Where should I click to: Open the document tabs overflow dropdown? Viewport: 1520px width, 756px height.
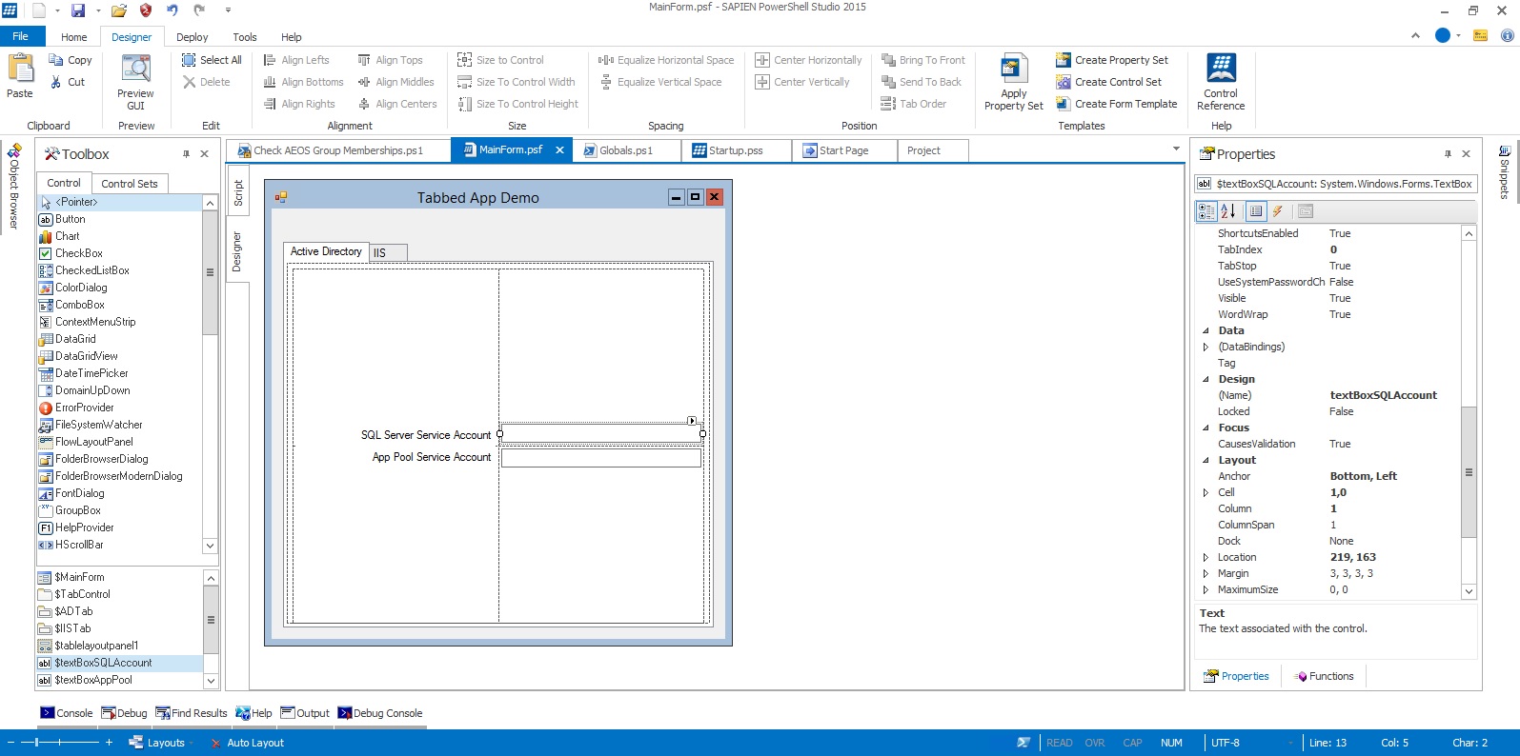[x=1176, y=149]
